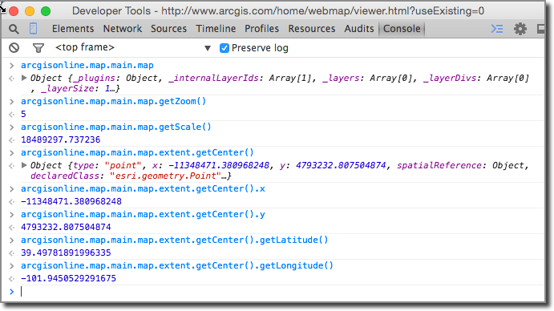Click the _internalLayerIds property text

point(214,78)
